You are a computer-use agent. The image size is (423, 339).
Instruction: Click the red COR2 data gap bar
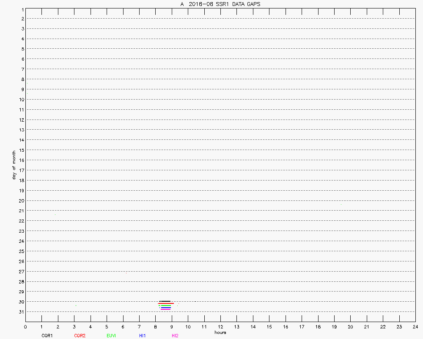tap(166, 303)
